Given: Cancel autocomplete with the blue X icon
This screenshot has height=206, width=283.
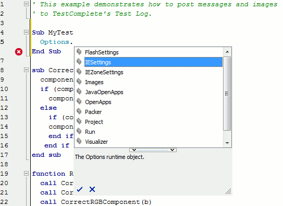Looking at the screenshot, I should [x=92, y=189].
